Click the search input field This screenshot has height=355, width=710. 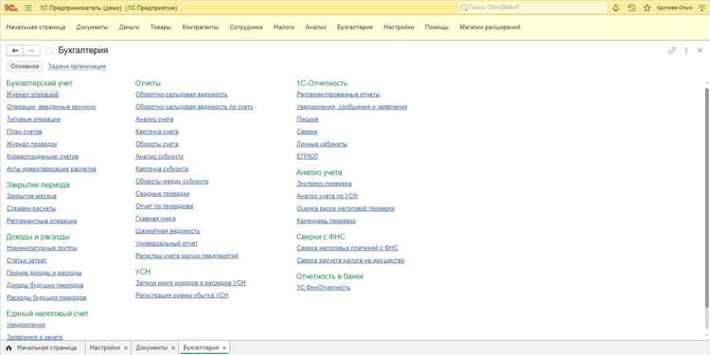[x=532, y=9]
